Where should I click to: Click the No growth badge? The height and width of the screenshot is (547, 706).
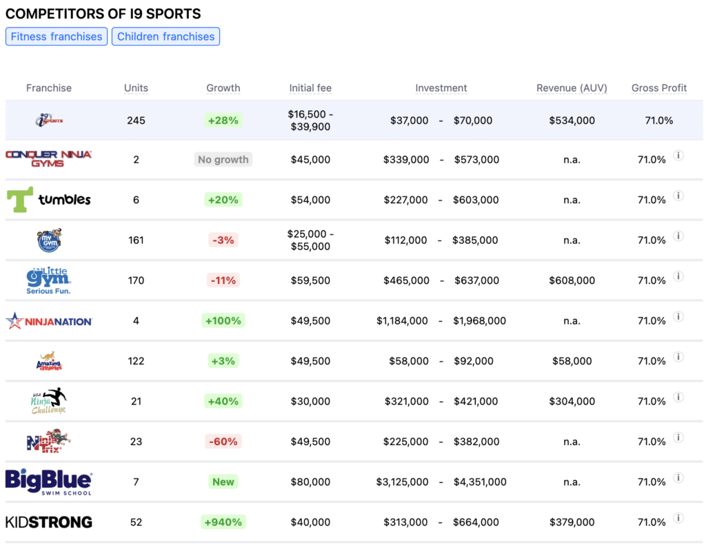(x=223, y=159)
